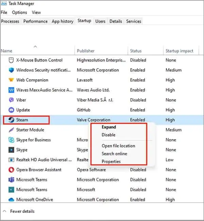The width and height of the screenshot is (204, 221).
Task: Select the Web Companion entry name
Action: [x=32, y=80]
